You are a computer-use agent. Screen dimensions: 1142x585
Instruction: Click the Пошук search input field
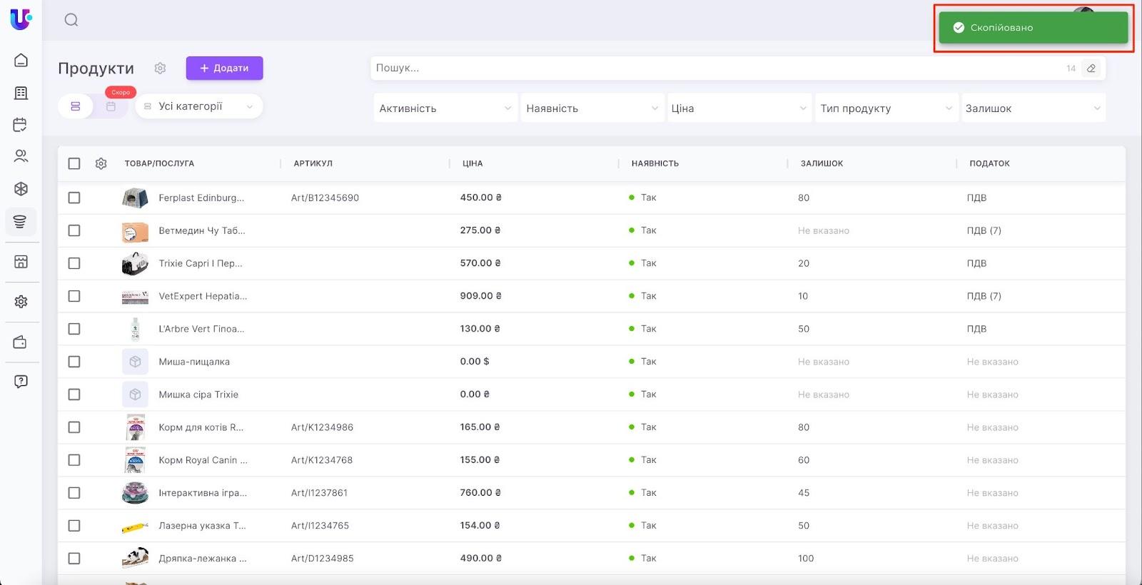[x=714, y=68]
